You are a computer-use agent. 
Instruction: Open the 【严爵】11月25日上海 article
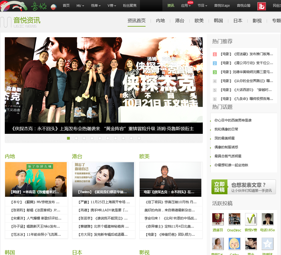(104, 202)
